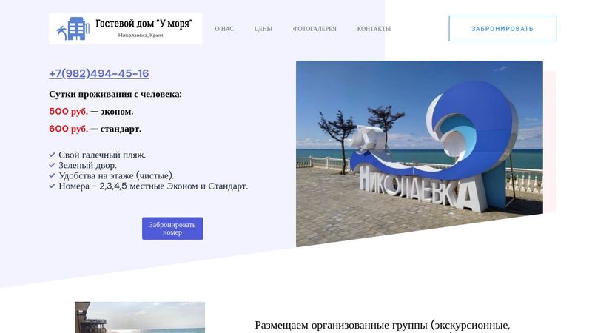592x333 pixels.
Task: Click the Размещаем организованные группы paragraph
Action: (x=383, y=326)
